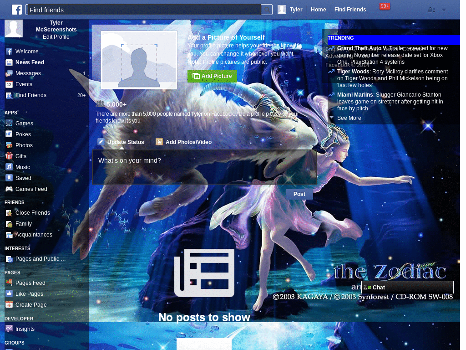Click Home in the top bar
Screen dimensions: 466x350
tap(318, 10)
